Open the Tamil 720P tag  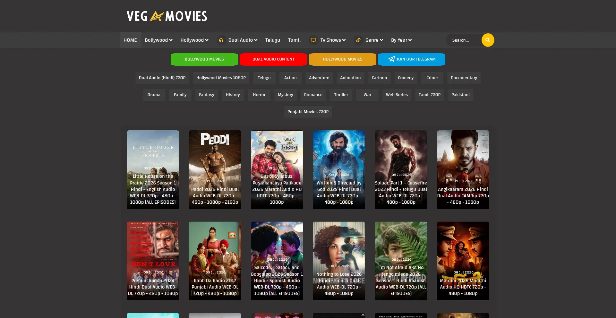[430, 95]
